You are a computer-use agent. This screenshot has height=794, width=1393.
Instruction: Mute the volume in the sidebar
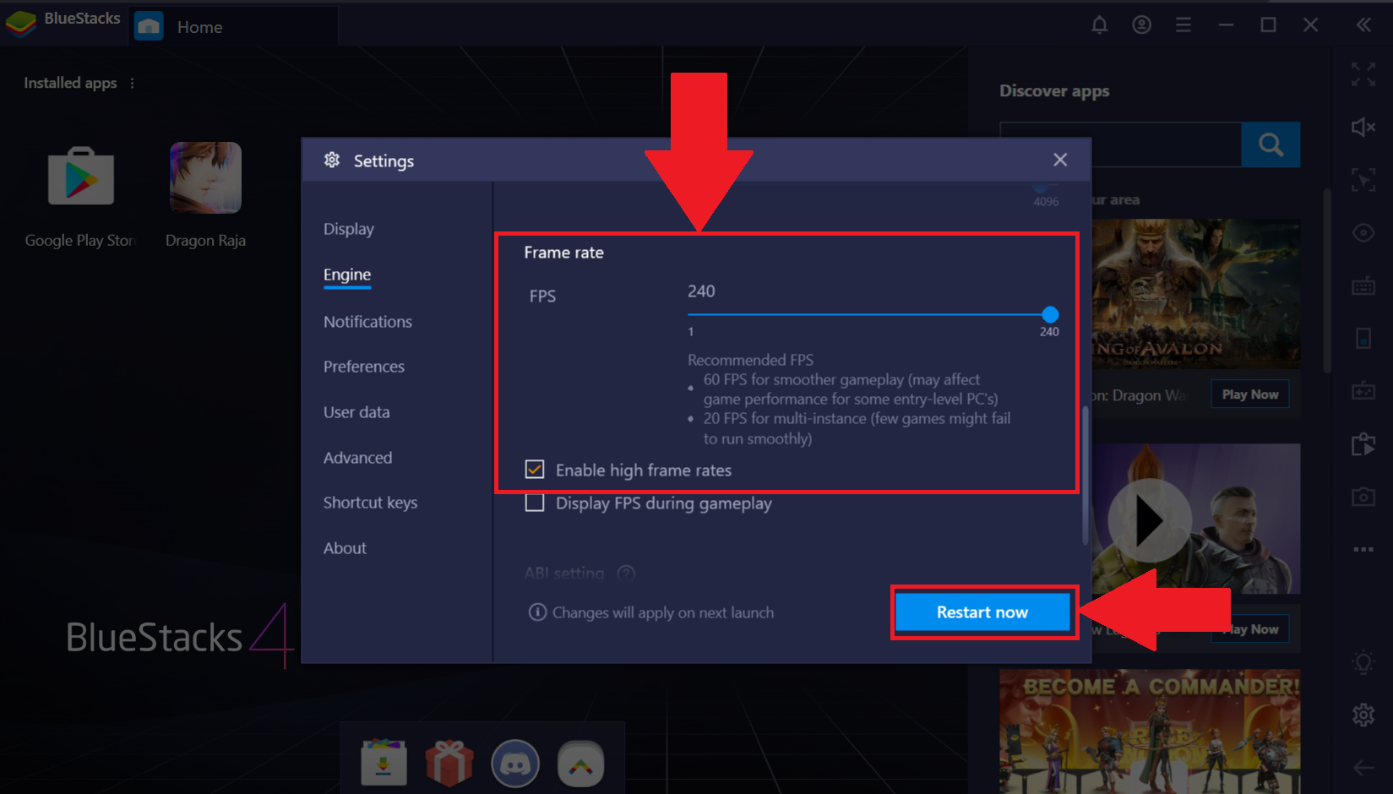click(x=1363, y=127)
